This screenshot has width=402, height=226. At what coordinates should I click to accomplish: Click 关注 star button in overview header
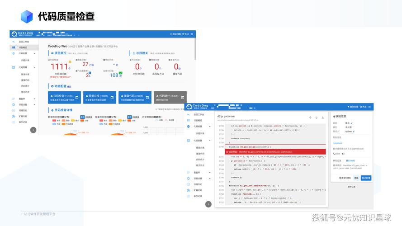[x=185, y=34]
